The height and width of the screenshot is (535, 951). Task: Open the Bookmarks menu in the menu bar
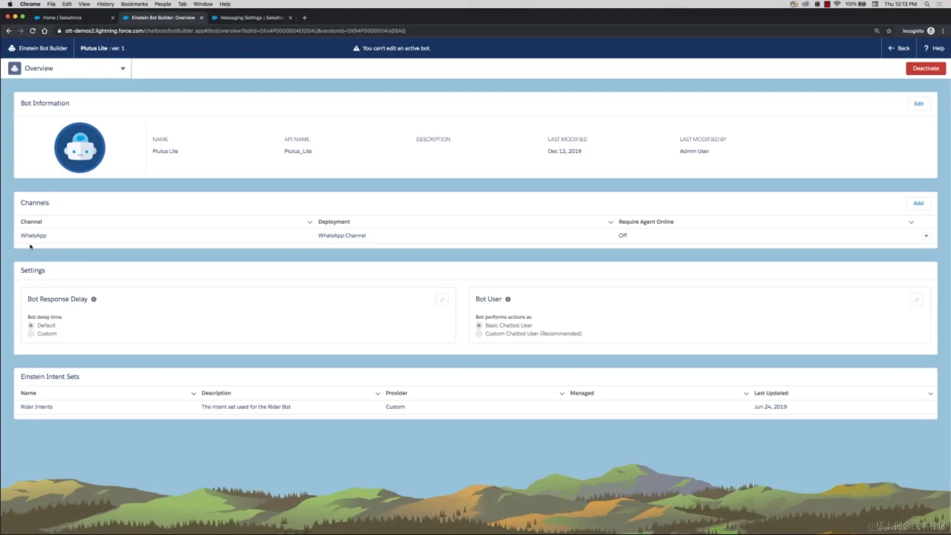click(134, 4)
